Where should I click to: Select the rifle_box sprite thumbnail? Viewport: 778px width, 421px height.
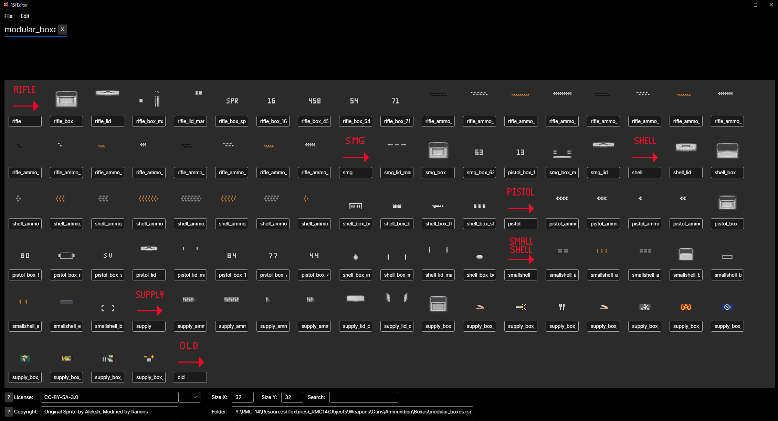66,99
